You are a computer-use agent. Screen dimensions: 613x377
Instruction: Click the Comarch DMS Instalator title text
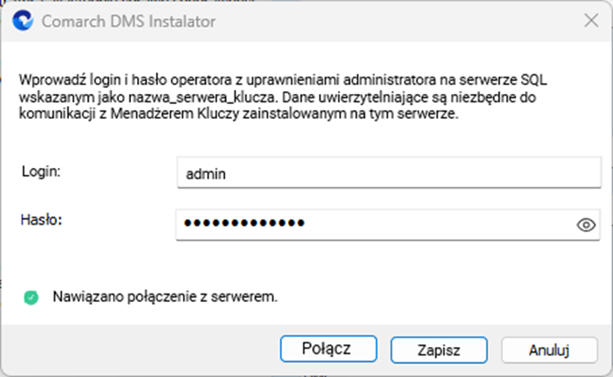[128, 22]
